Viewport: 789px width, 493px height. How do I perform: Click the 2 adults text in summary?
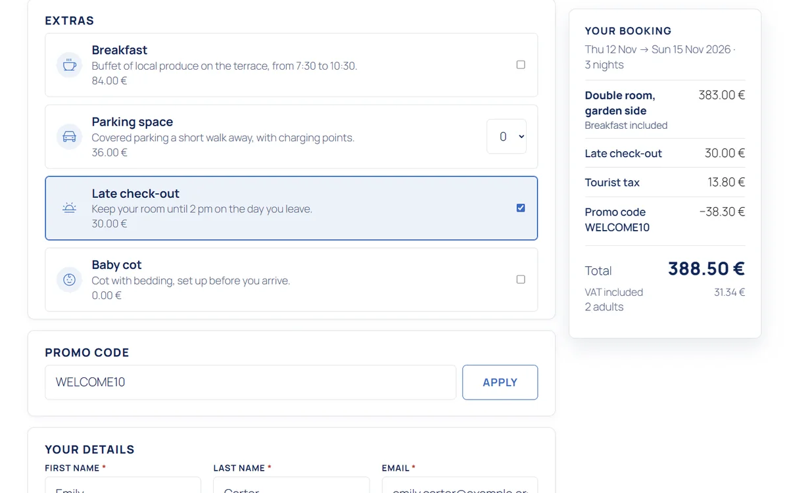(604, 307)
